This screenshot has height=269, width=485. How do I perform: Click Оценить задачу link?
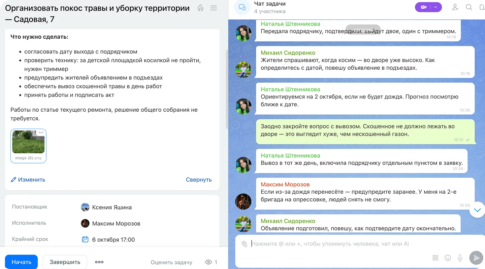click(x=171, y=262)
